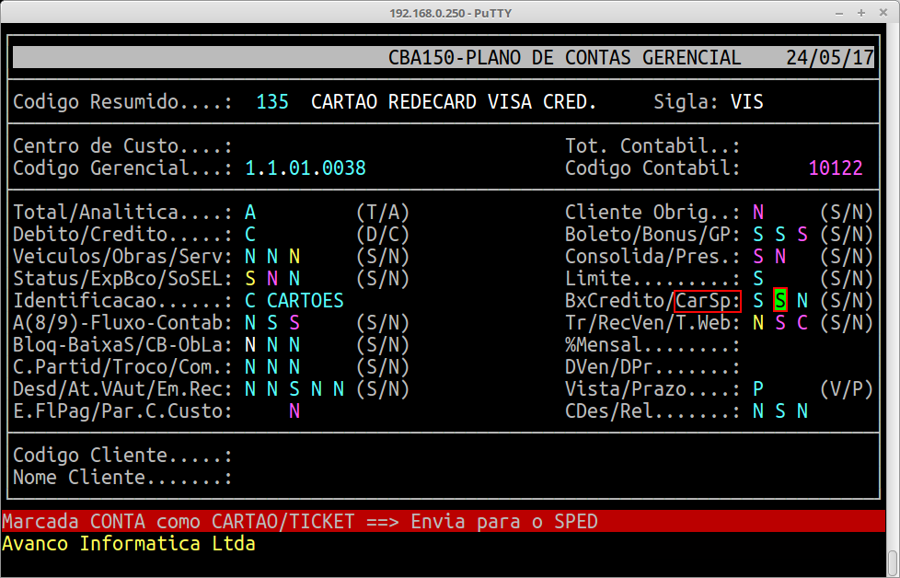Select the Identificacao text CARTOES
The image size is (900, 578).
pos(306,300)
